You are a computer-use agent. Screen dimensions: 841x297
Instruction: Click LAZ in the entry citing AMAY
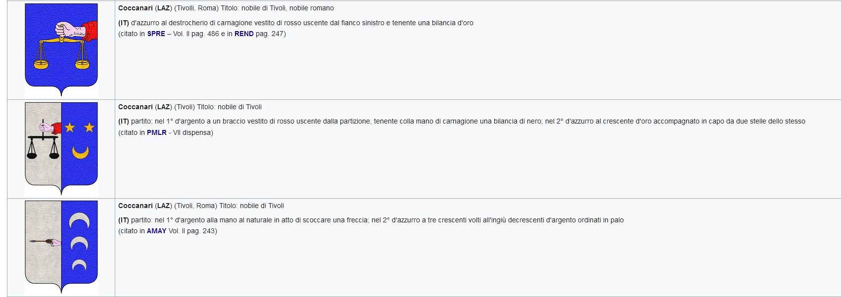163,206
